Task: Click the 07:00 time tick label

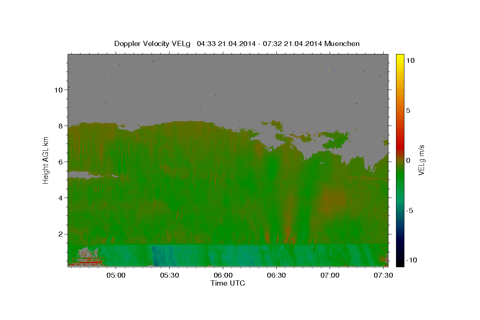Action: (330, 276)
